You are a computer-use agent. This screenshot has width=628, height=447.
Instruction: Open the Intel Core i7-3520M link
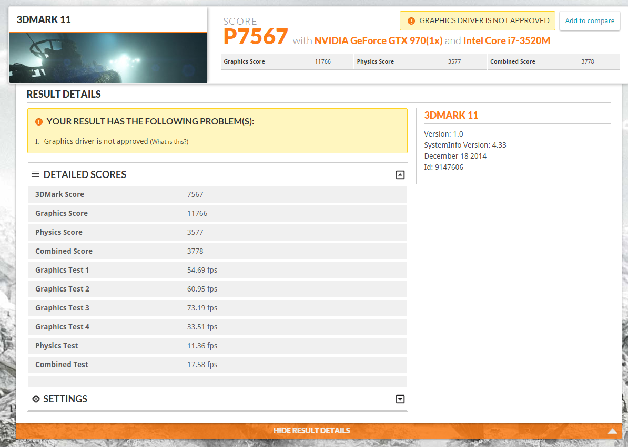pyautogui.click(x=507, y=41)
